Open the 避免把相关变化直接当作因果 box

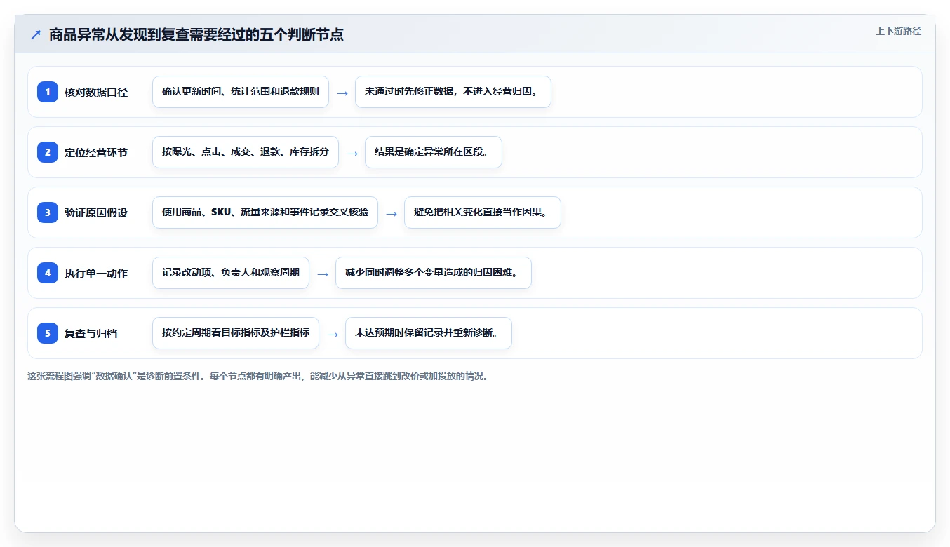(483, 212)
